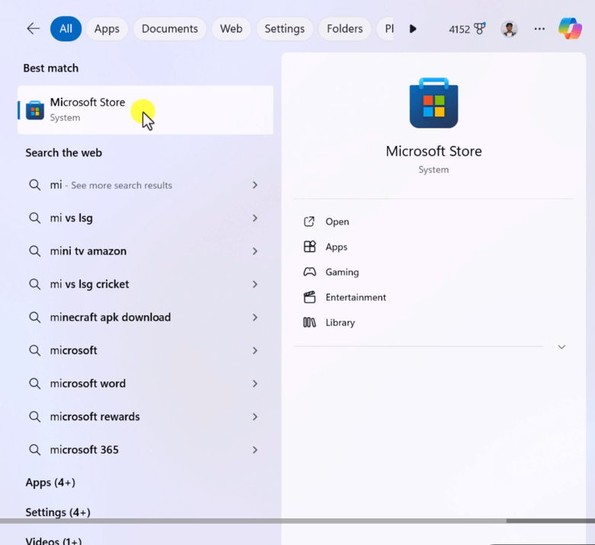Viewport: 595px width, 545px height.
Task: Click the large Microsoft Store logo
Action: click(433, 103)
